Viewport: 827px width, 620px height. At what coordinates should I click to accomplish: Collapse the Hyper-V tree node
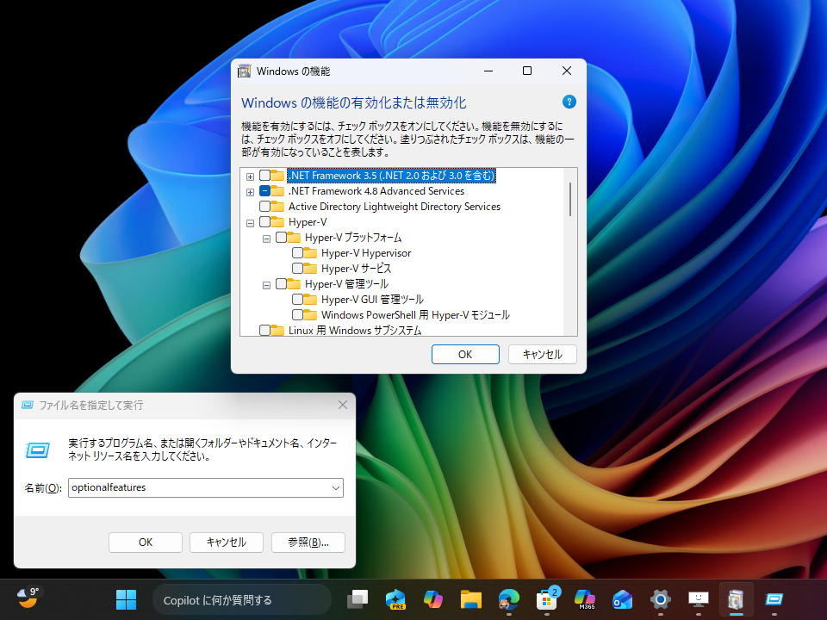249,221
